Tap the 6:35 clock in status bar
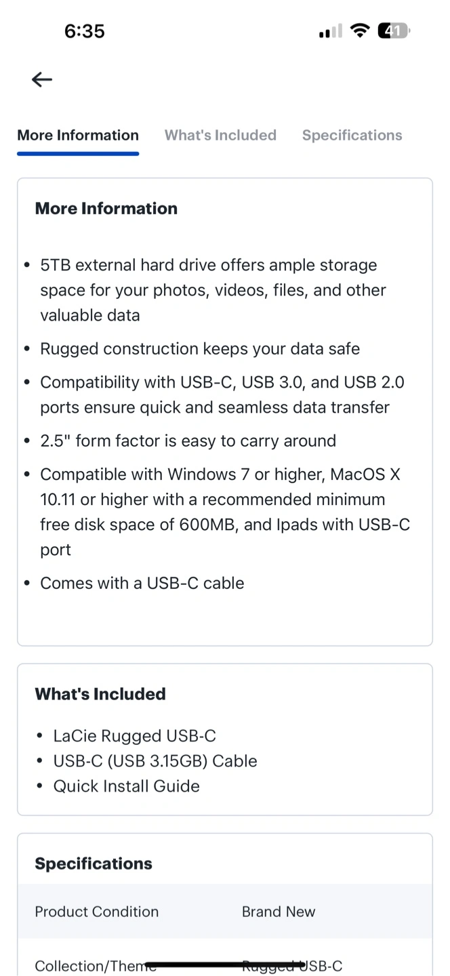Screen dimensions: 450x976 pyautogui.click(x=85, y=31)
